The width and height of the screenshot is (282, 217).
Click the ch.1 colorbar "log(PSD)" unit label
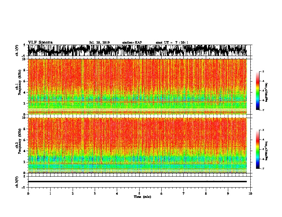tap(266, 92)
